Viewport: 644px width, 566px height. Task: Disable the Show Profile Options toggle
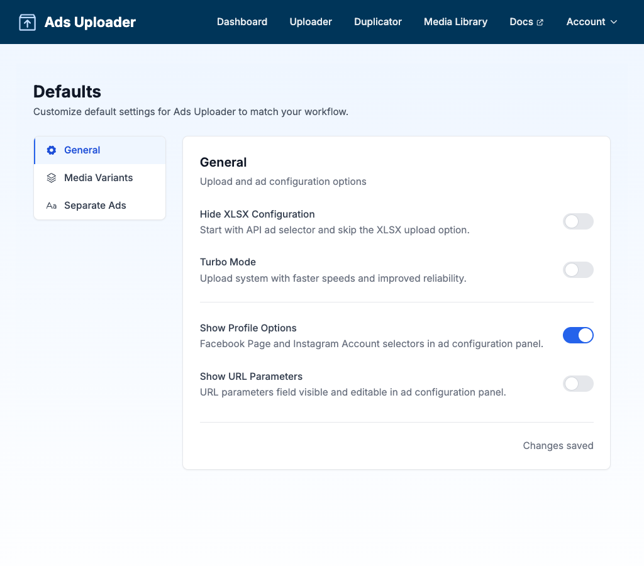tap(577, 335)
